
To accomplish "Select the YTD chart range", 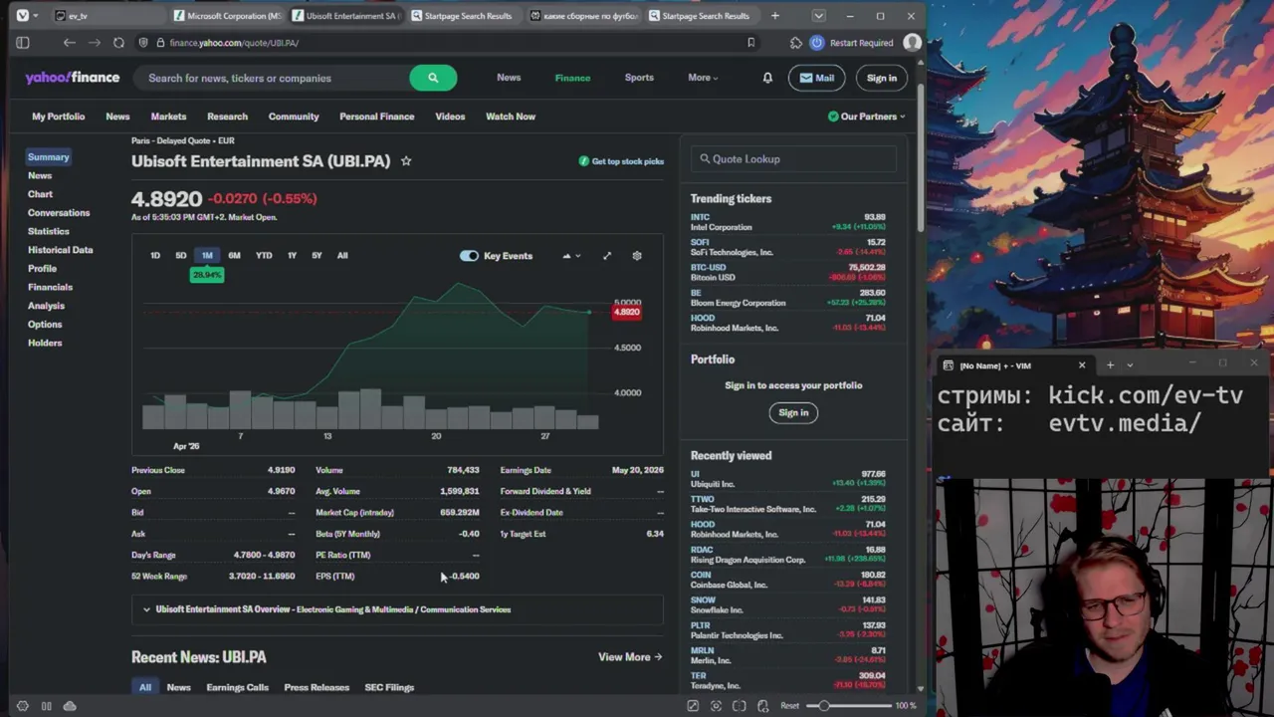I will pyautogui.click(x=264, y=256).
